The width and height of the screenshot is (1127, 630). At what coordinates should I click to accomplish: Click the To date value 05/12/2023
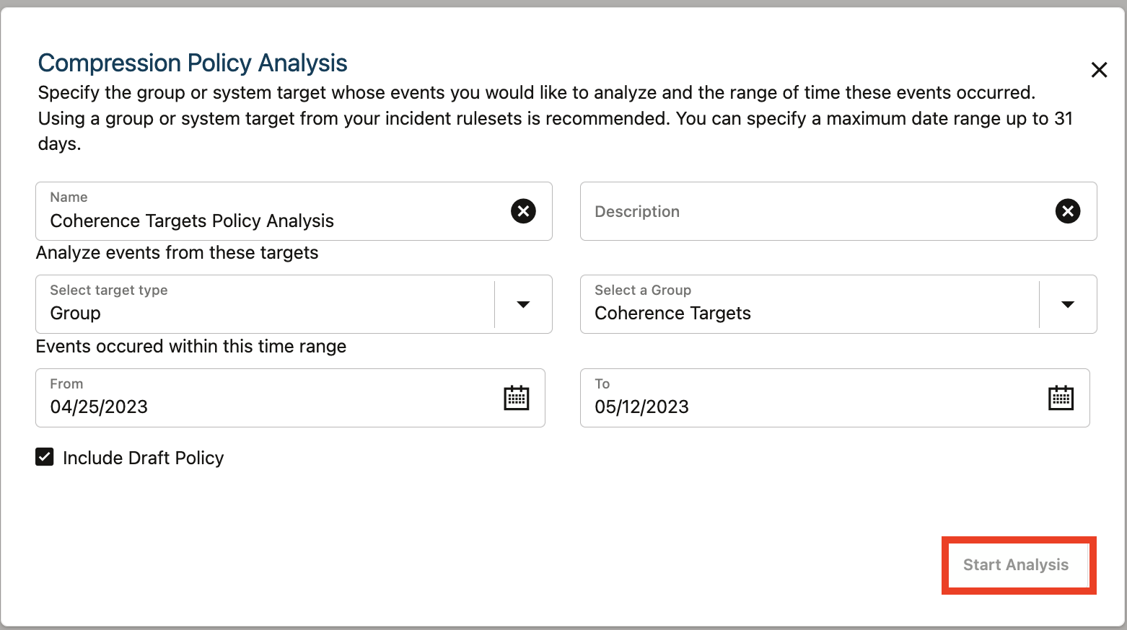point(641,407)
